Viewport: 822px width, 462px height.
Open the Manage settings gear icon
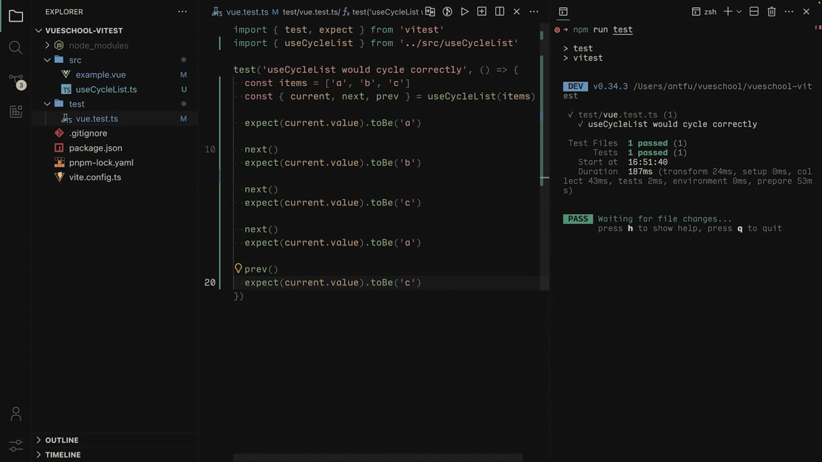point(16,445)
